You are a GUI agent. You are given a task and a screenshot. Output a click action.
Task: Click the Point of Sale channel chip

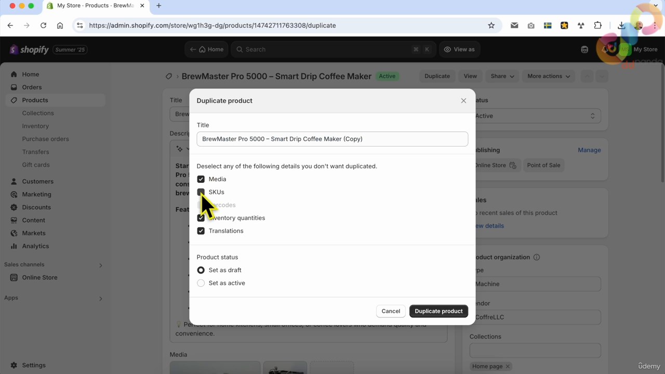(543, 165)
